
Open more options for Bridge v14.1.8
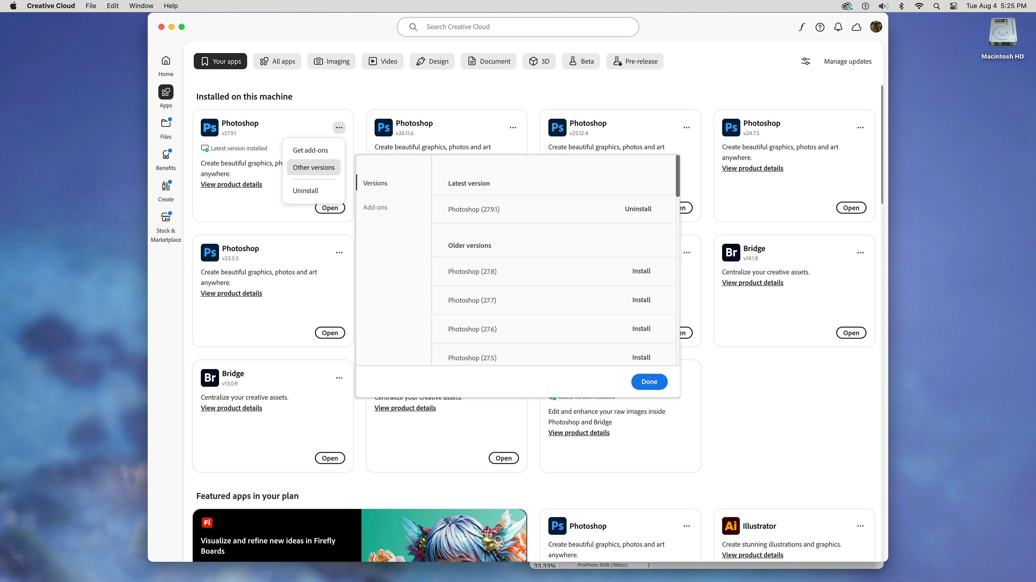[x=860, y=253]
